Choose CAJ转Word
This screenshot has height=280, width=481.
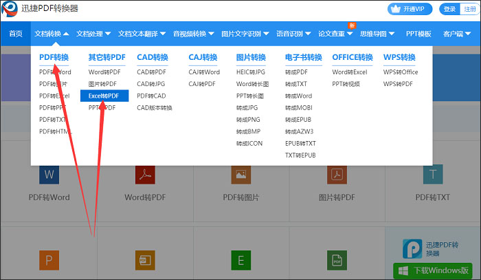(x=204, y=72)
